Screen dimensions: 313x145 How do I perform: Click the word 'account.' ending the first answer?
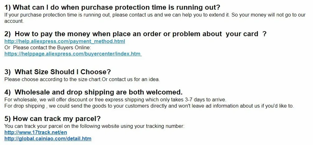click(x=14, y=21)
